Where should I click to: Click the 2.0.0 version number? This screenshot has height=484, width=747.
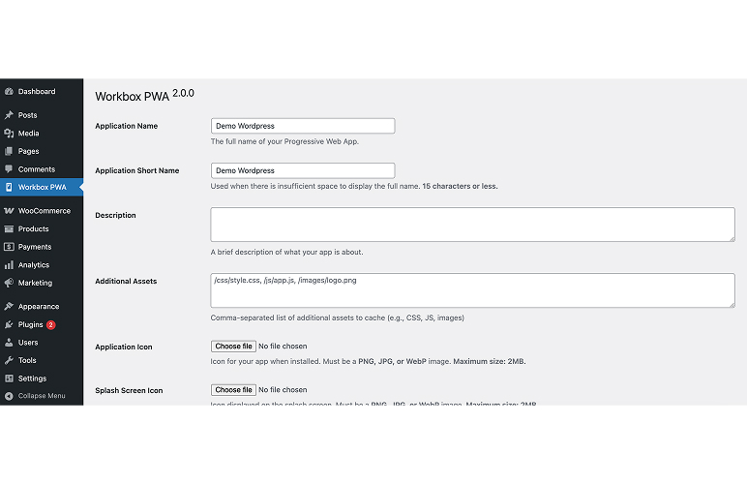184,93
